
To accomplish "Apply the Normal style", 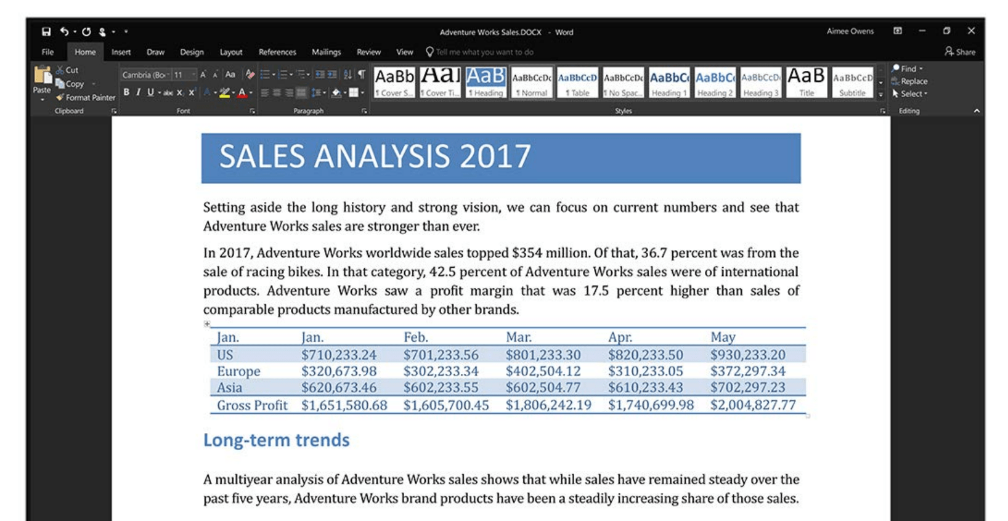I will (x=532, y=83).
